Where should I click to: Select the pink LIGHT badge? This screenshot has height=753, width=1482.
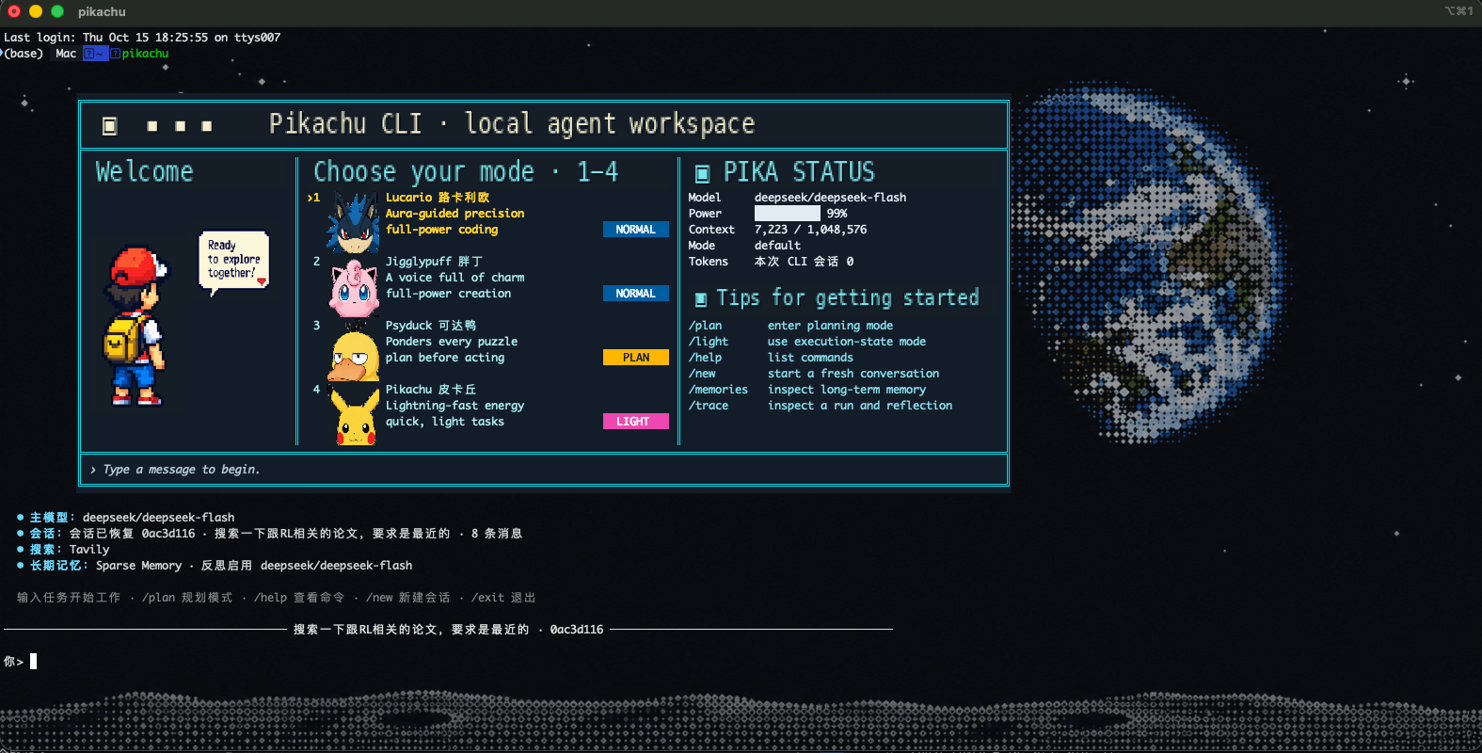click(x=636, y=422)
